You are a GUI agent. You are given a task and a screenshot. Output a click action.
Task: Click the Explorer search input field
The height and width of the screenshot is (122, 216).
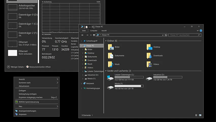click(184, 35)
